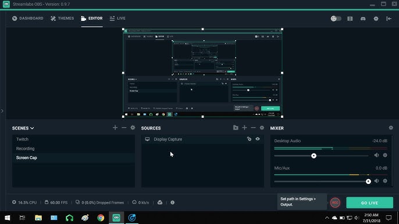Image resolution: width=399 pixels, height=224 pixels.
Task: Select the Display Capture source
Action: 202,139
